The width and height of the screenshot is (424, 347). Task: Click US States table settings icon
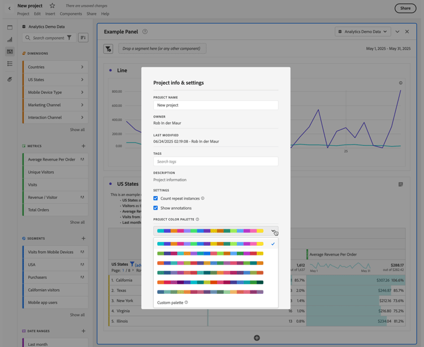[400, 184]
